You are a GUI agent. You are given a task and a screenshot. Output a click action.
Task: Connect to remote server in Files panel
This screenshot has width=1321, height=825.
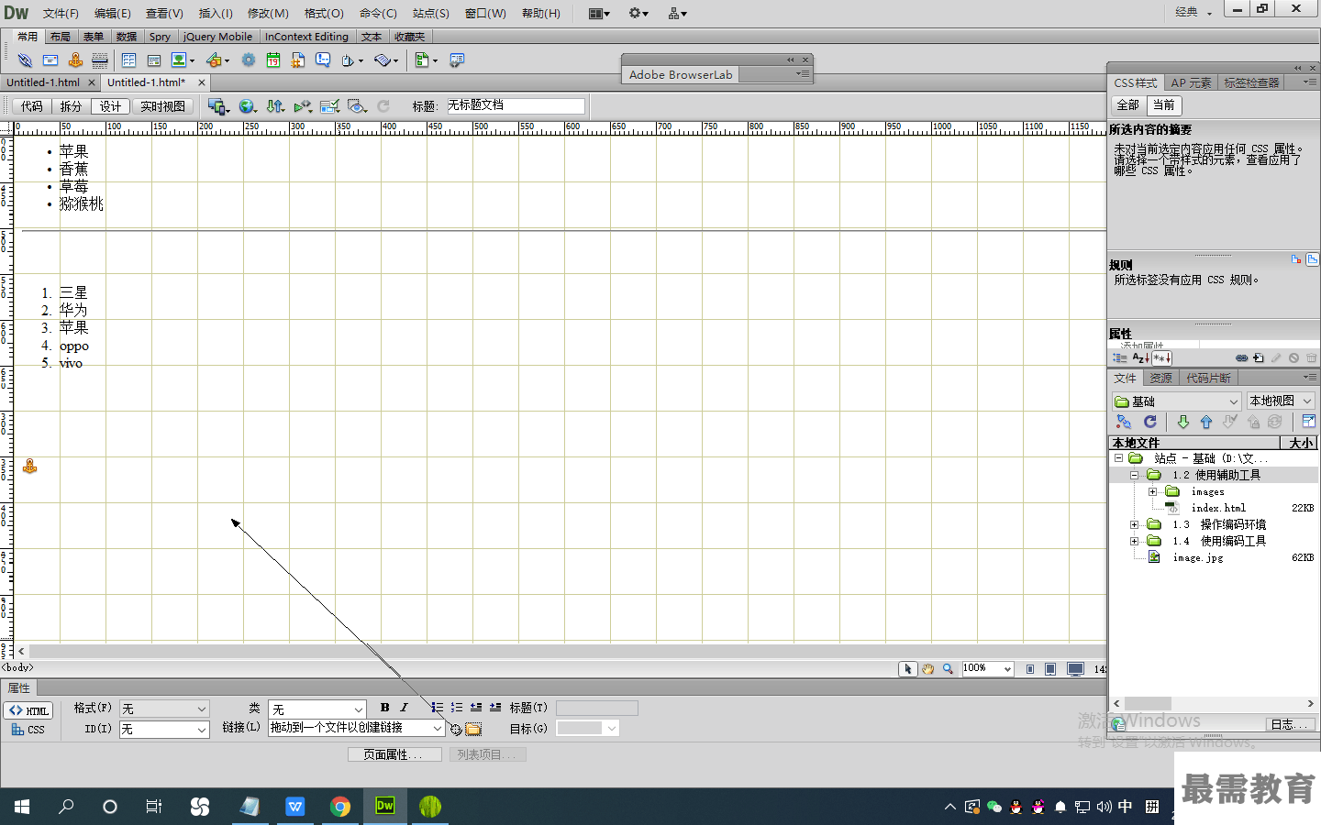click(1124, 422)
